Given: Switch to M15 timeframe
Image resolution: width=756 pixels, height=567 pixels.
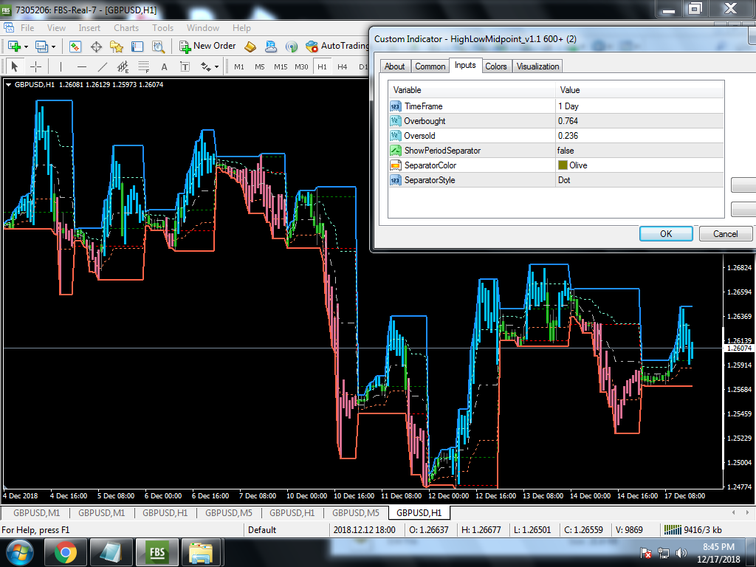Looking at the screenshot, I should click(x=281, y=67).
